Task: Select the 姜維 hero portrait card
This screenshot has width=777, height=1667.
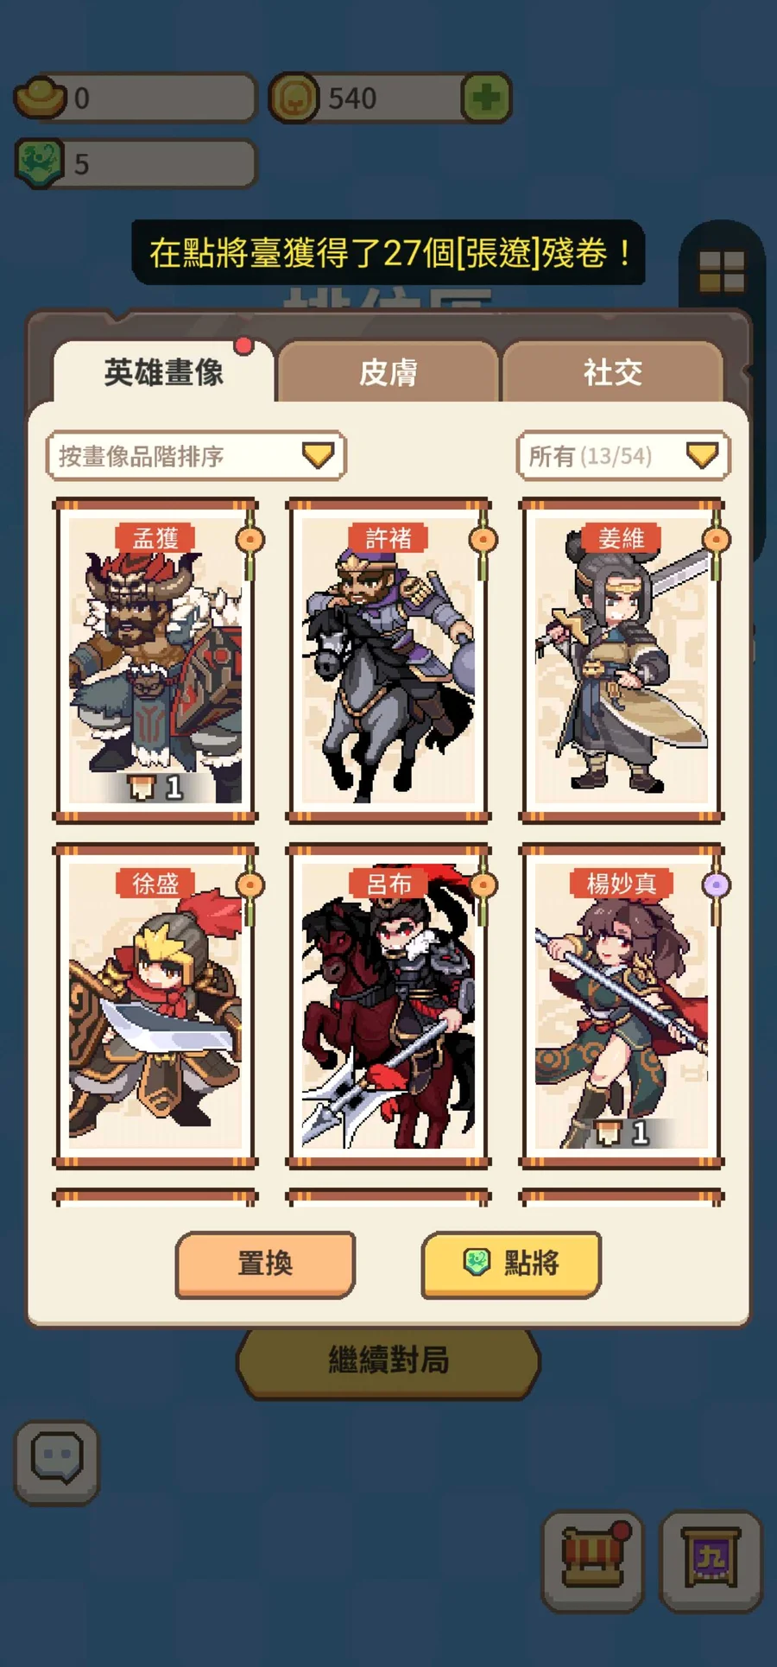Action: pos(622,661)
